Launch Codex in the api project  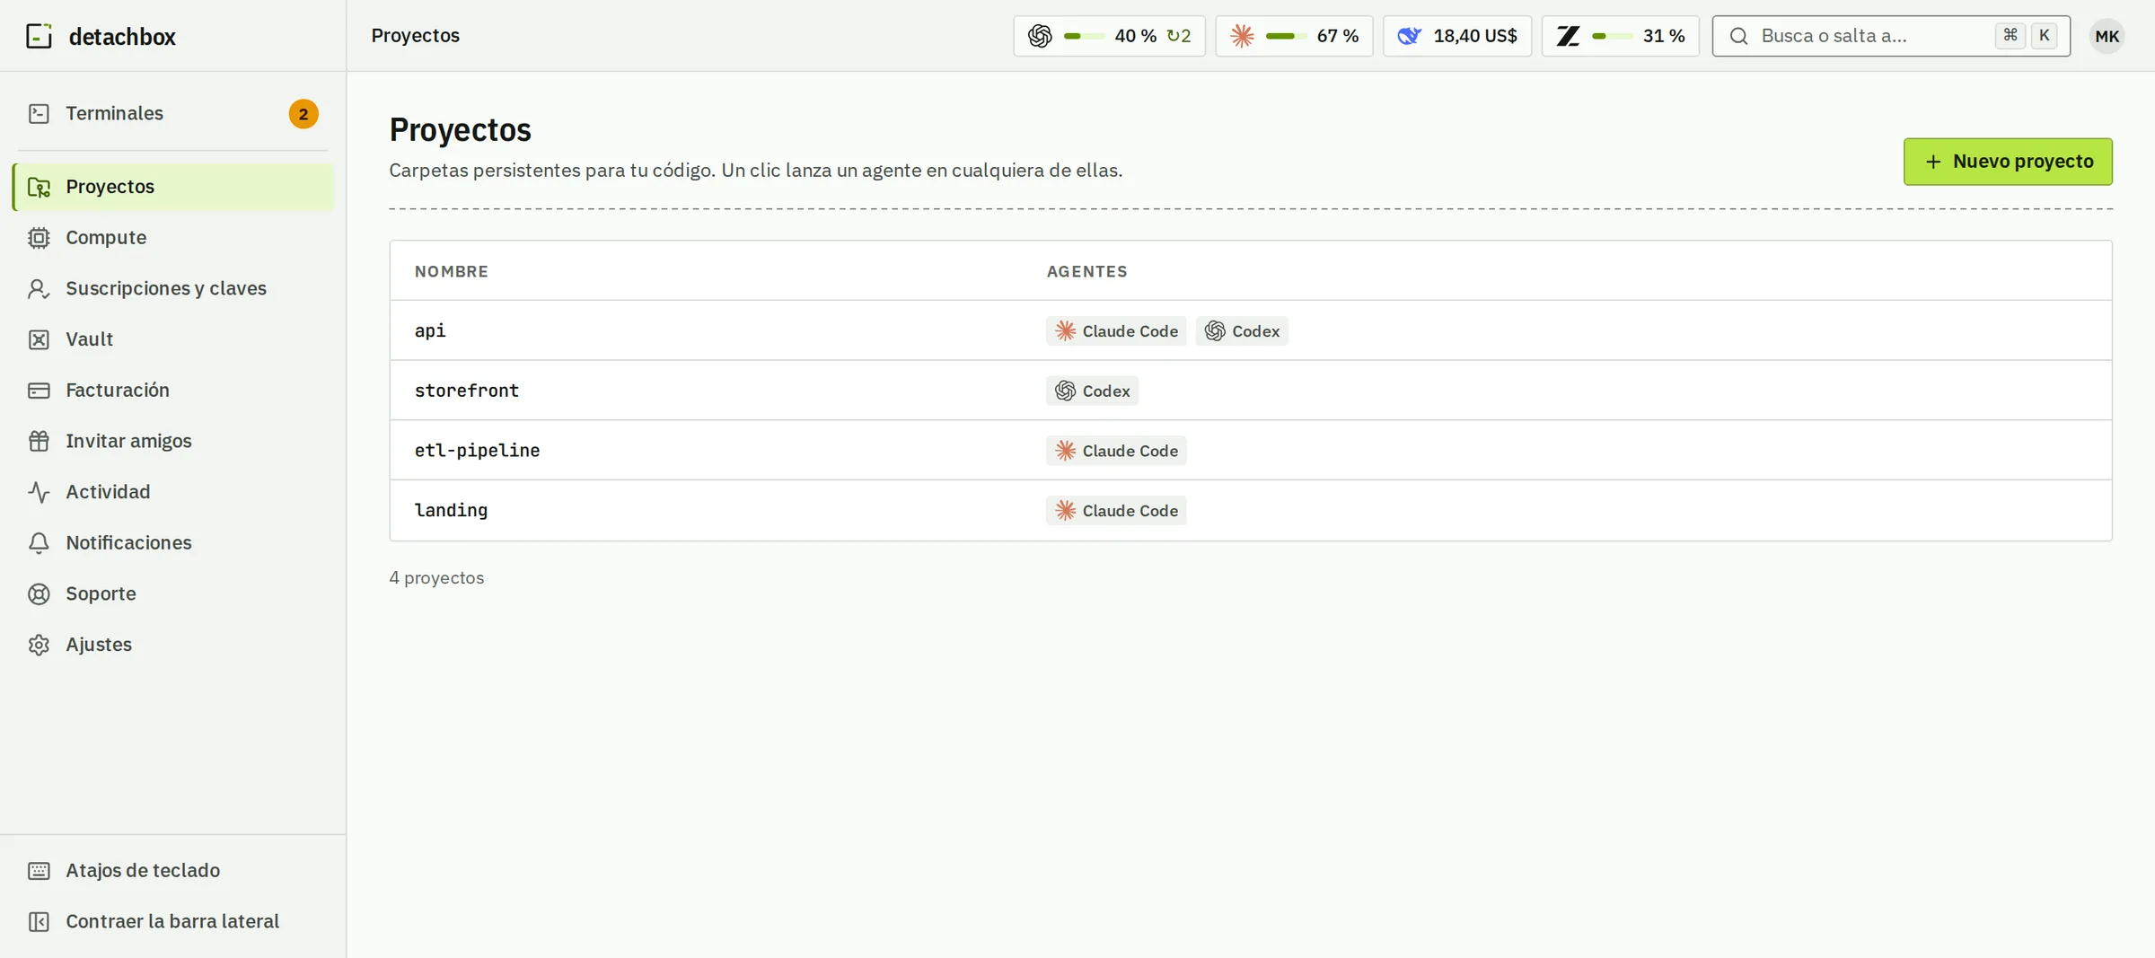1242,331
